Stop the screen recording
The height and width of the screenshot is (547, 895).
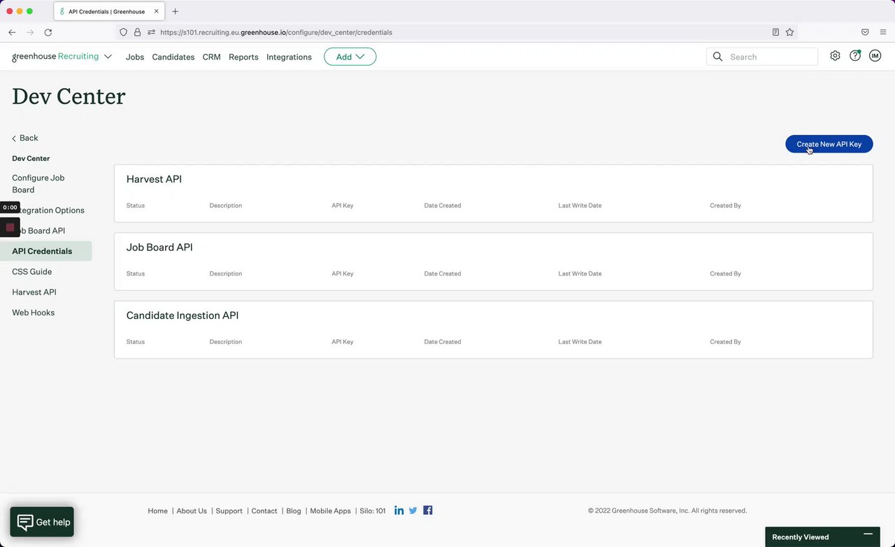click(10, 227)
